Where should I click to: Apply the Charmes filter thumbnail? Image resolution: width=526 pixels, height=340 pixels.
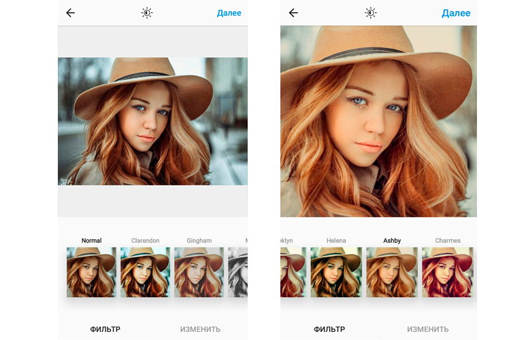[x=447, y=271]
